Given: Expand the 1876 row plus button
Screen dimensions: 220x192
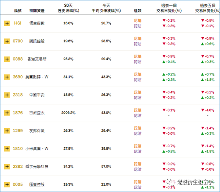Looking at the screenshot, I should coord(7,113).
